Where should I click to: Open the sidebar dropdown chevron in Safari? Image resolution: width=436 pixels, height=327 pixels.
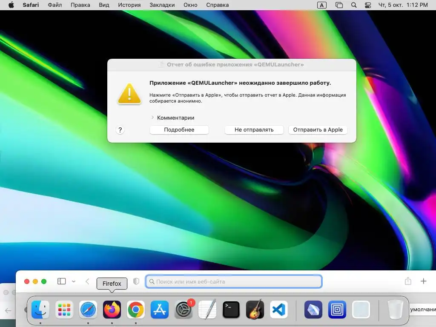pos(73,281)
